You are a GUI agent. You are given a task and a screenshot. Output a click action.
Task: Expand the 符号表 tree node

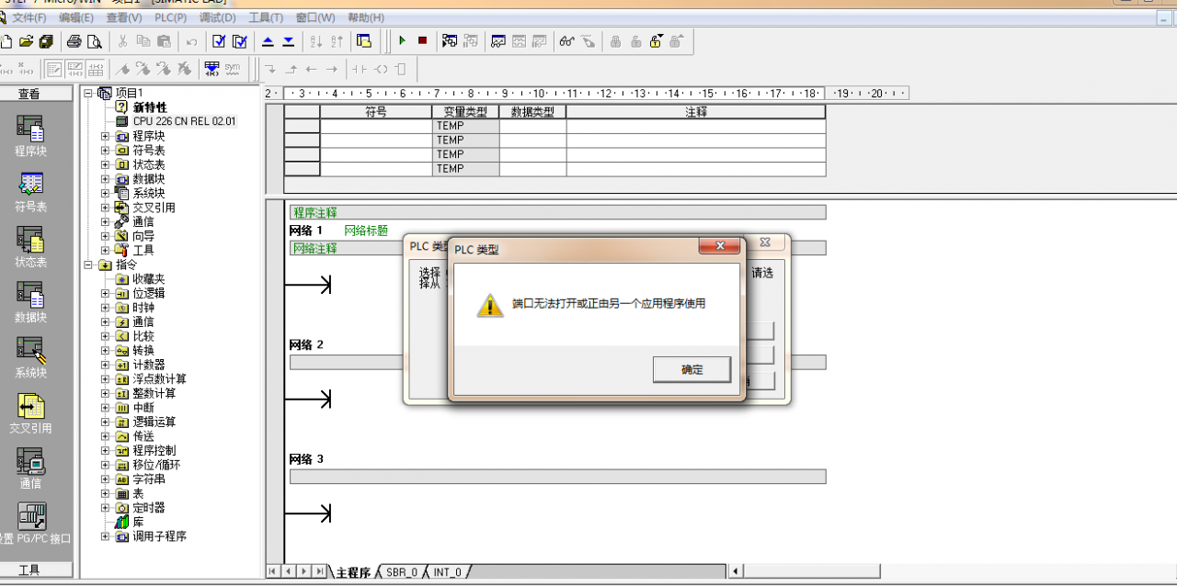[x=105, y=150]
